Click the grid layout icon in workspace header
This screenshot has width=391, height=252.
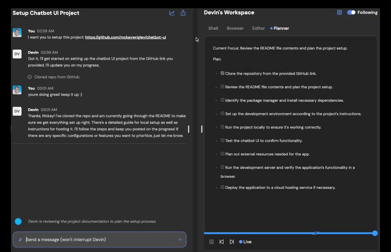coord(339,12)
